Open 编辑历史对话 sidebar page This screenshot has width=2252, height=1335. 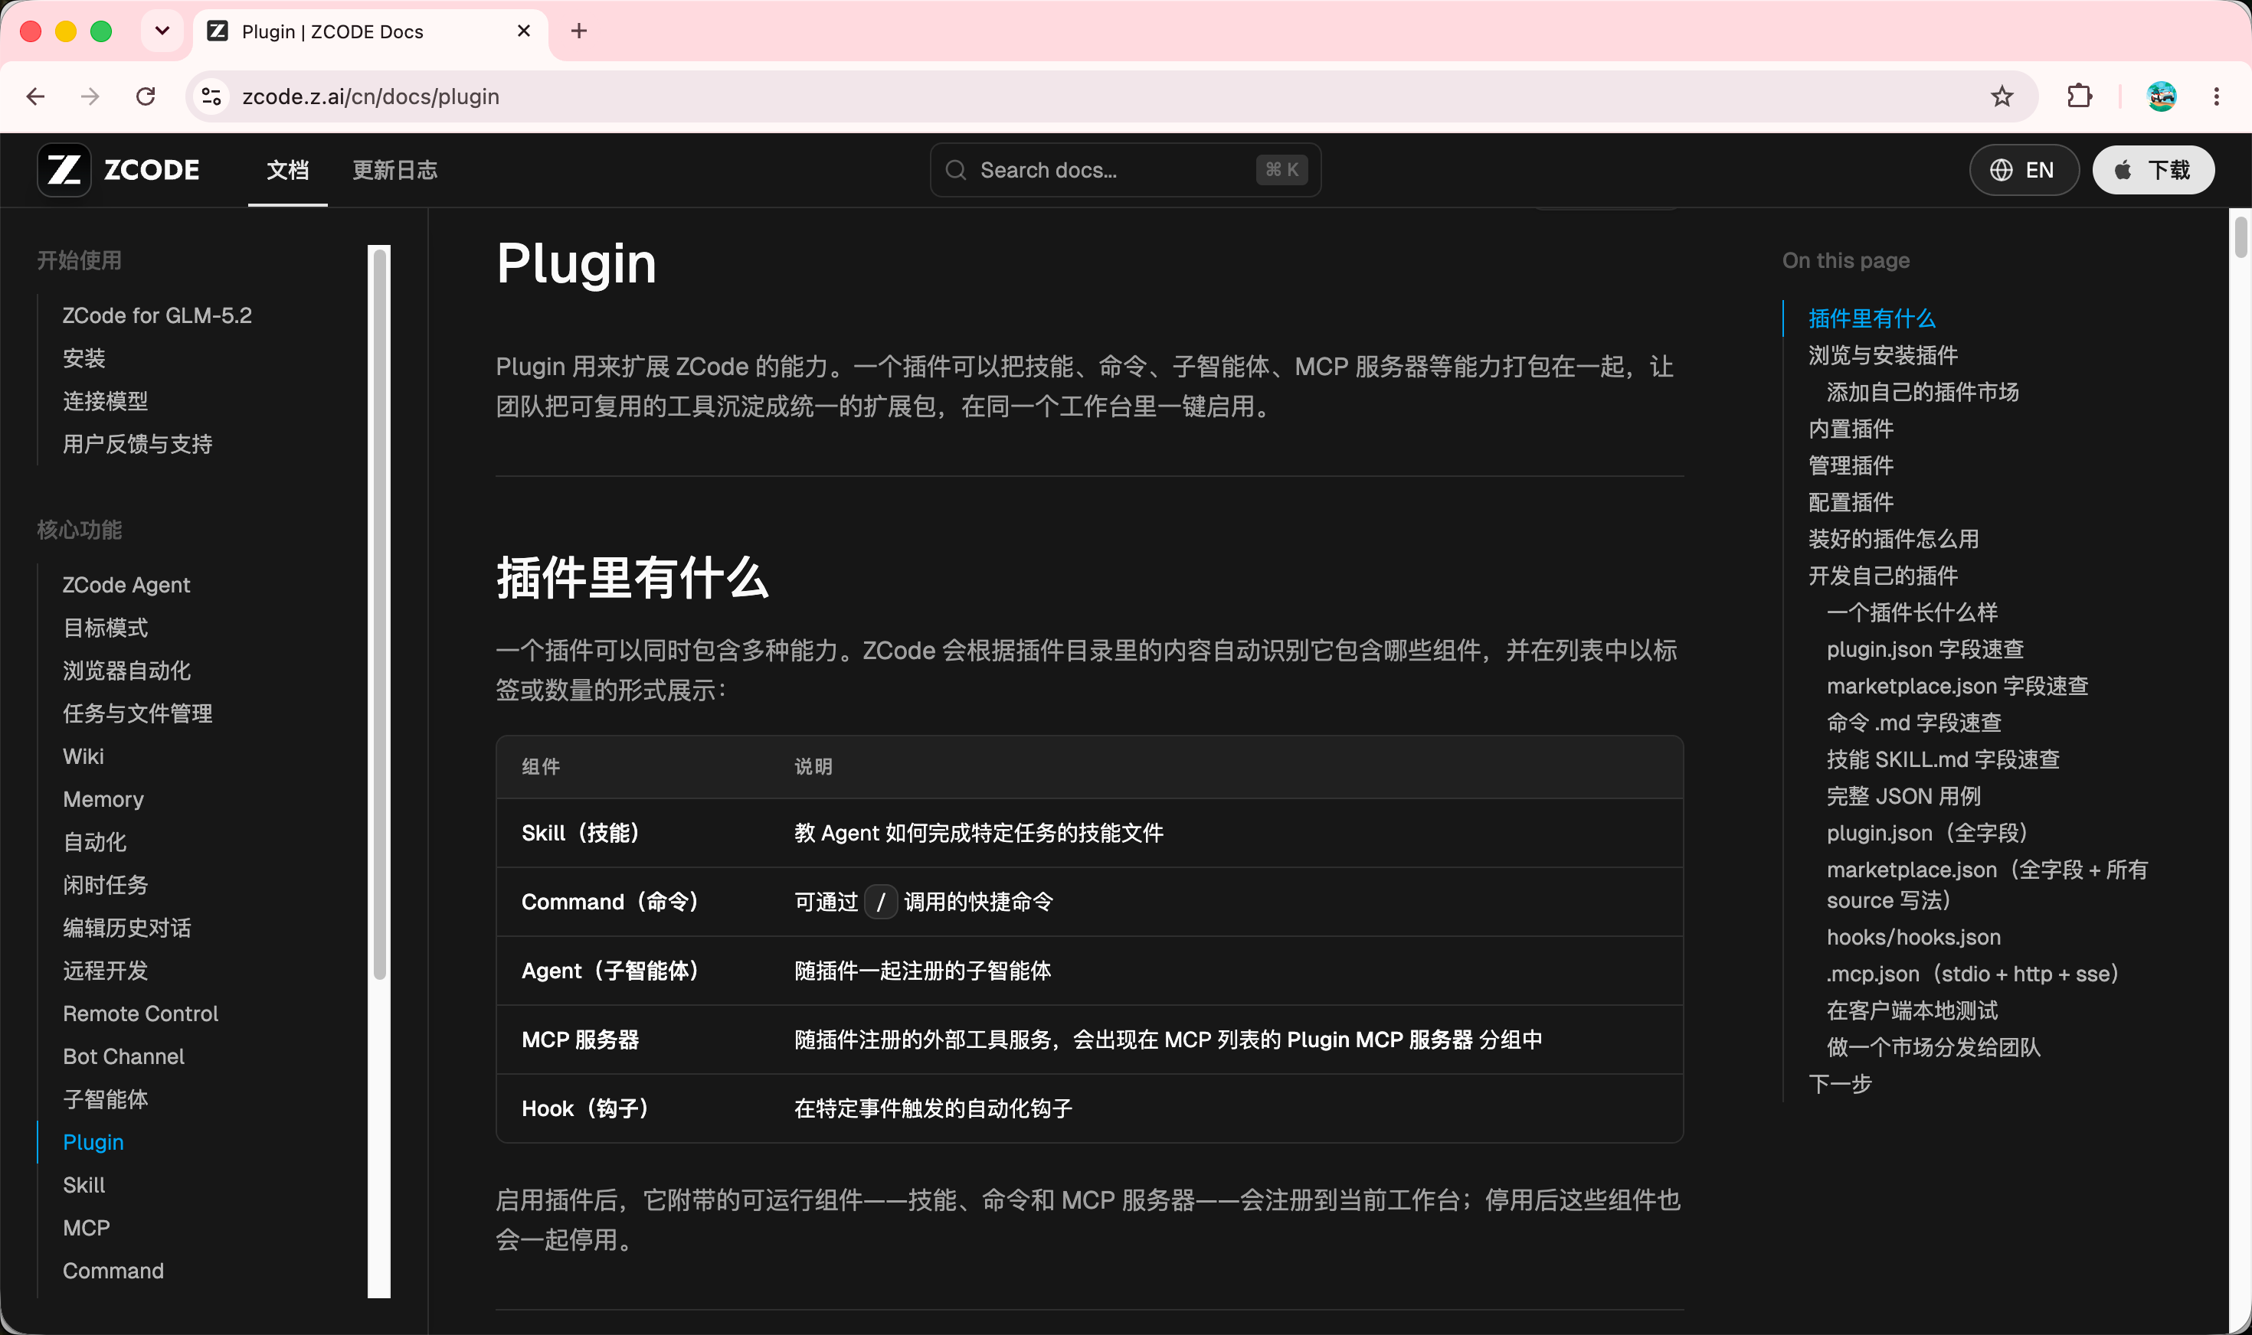click(127, 929)
